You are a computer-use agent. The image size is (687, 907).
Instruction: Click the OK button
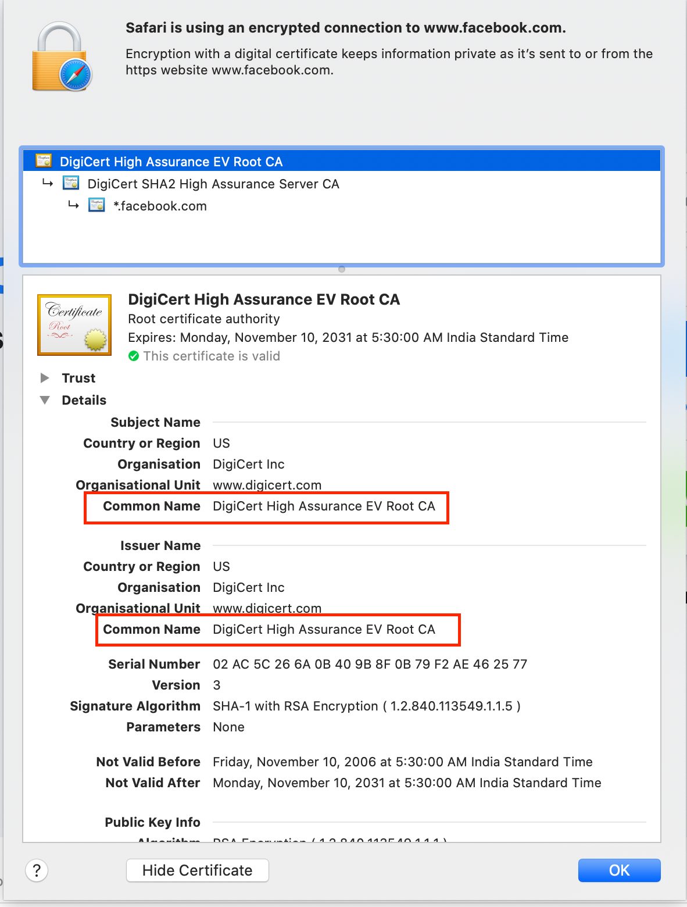[620, 870]
